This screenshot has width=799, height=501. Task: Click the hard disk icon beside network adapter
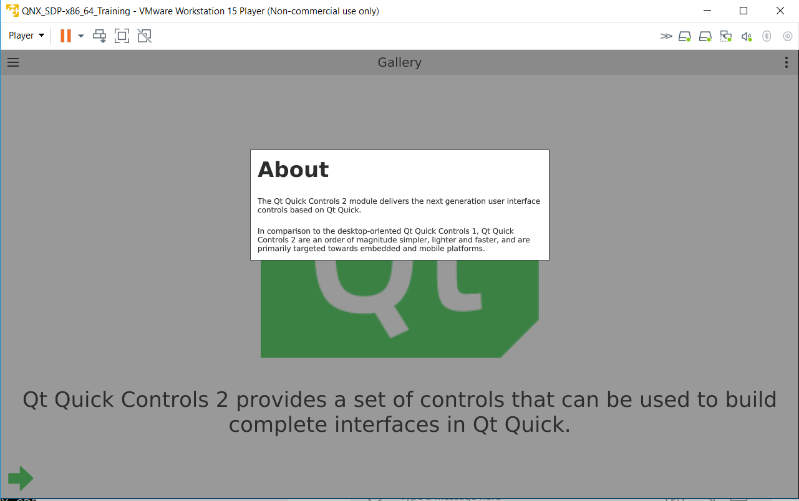[x=705, y=36]
